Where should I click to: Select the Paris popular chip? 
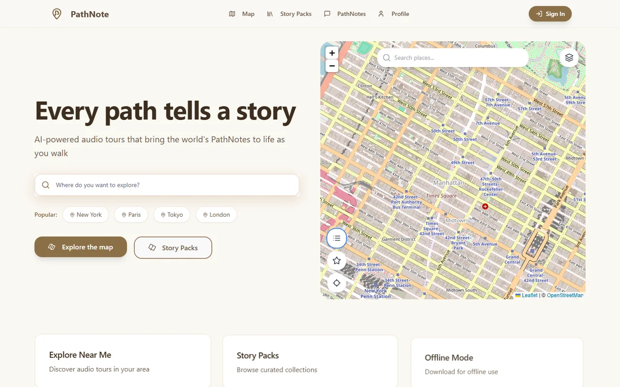click(131, 215)
